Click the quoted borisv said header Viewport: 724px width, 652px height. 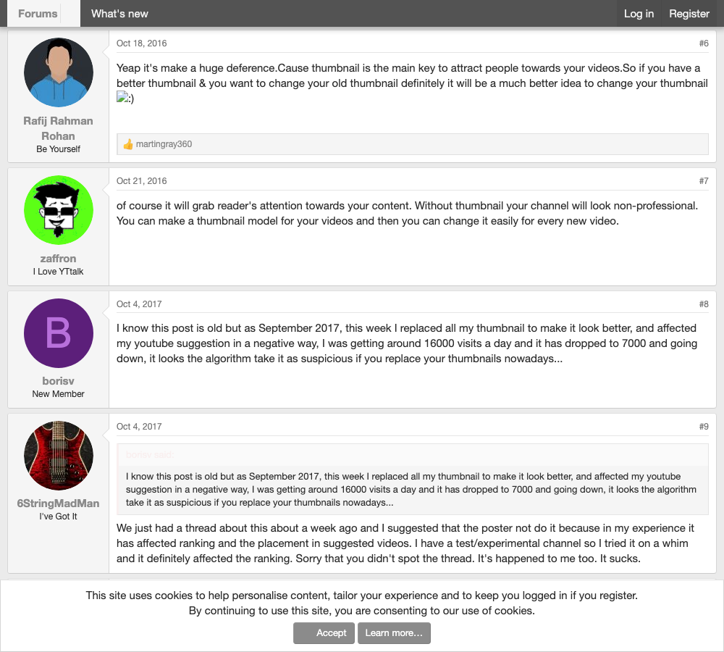[x=150, y=455]
